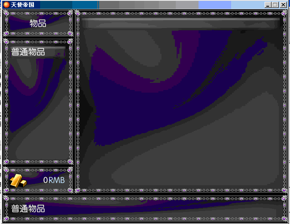Viewport: 290px width, 224px height.
Task: Select the 普通物品 category in left list
Action: click(x=38, y=52)
